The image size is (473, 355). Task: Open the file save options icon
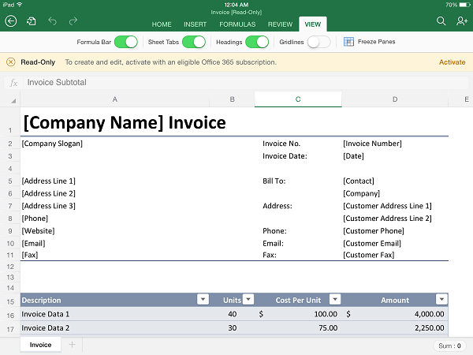[32, 21]
